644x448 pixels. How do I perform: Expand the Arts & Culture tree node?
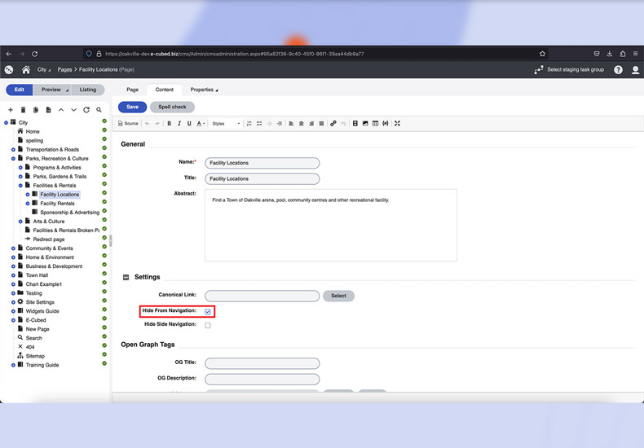point(20,222)
